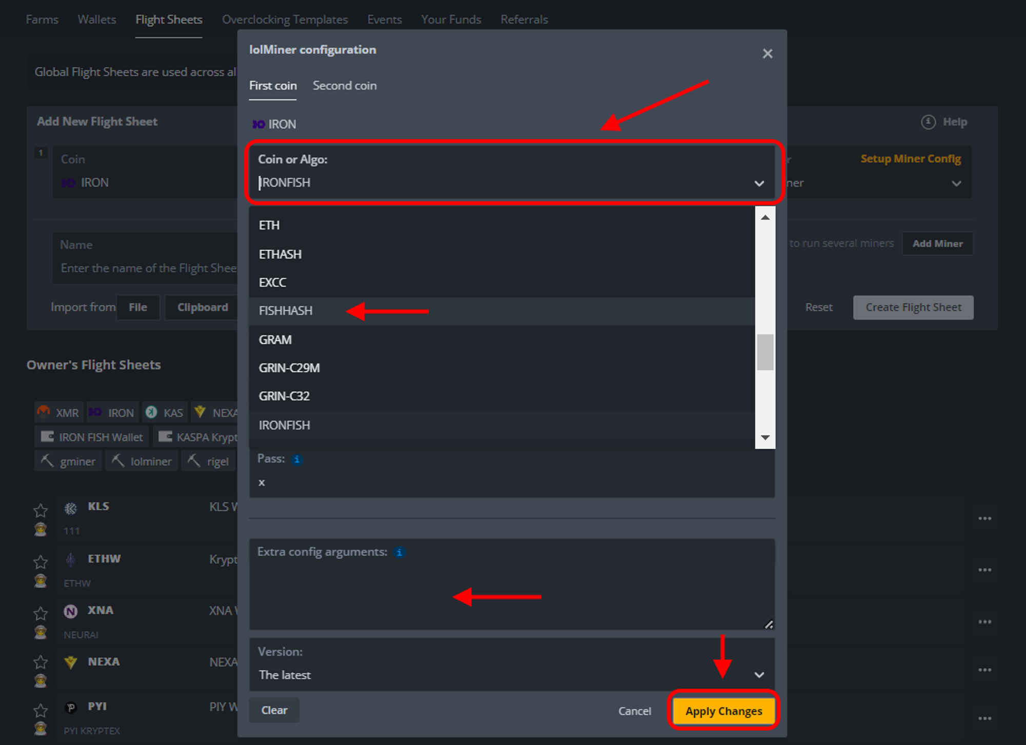Open the Wallets page

point(97,19)
